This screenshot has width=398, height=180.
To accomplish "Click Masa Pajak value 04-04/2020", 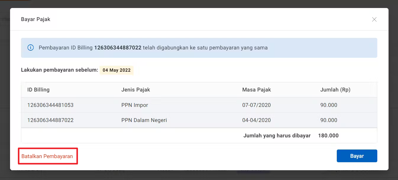I will 256,120.
